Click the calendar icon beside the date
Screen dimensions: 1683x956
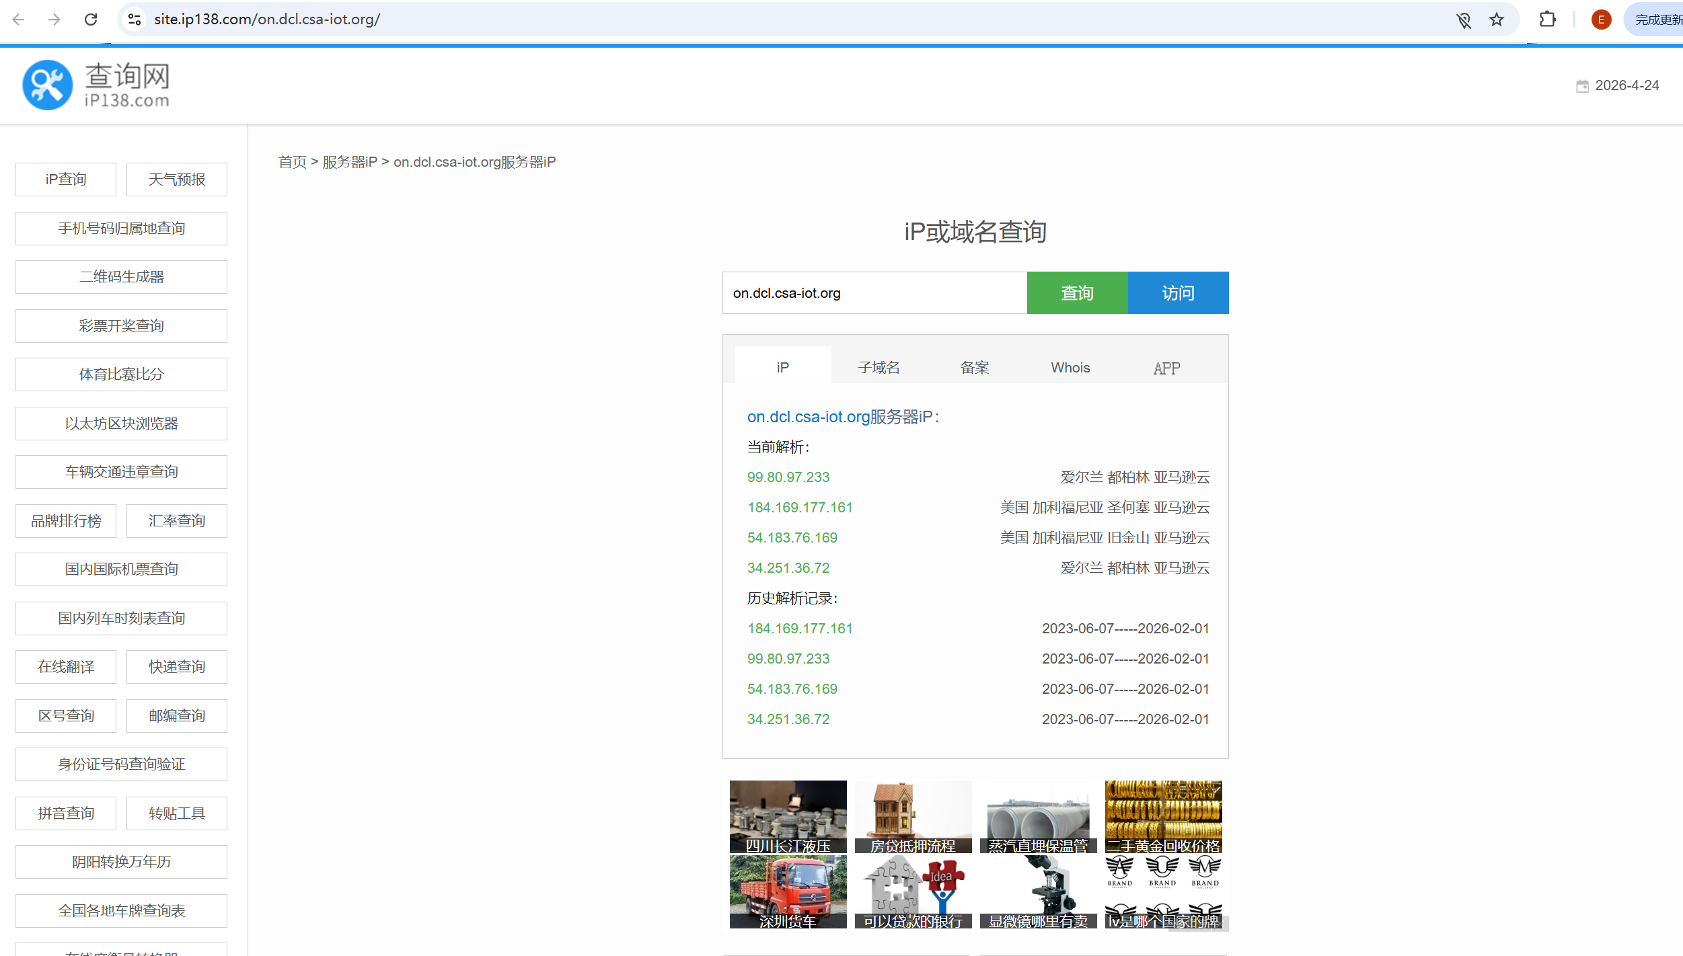click(1582, 86)
